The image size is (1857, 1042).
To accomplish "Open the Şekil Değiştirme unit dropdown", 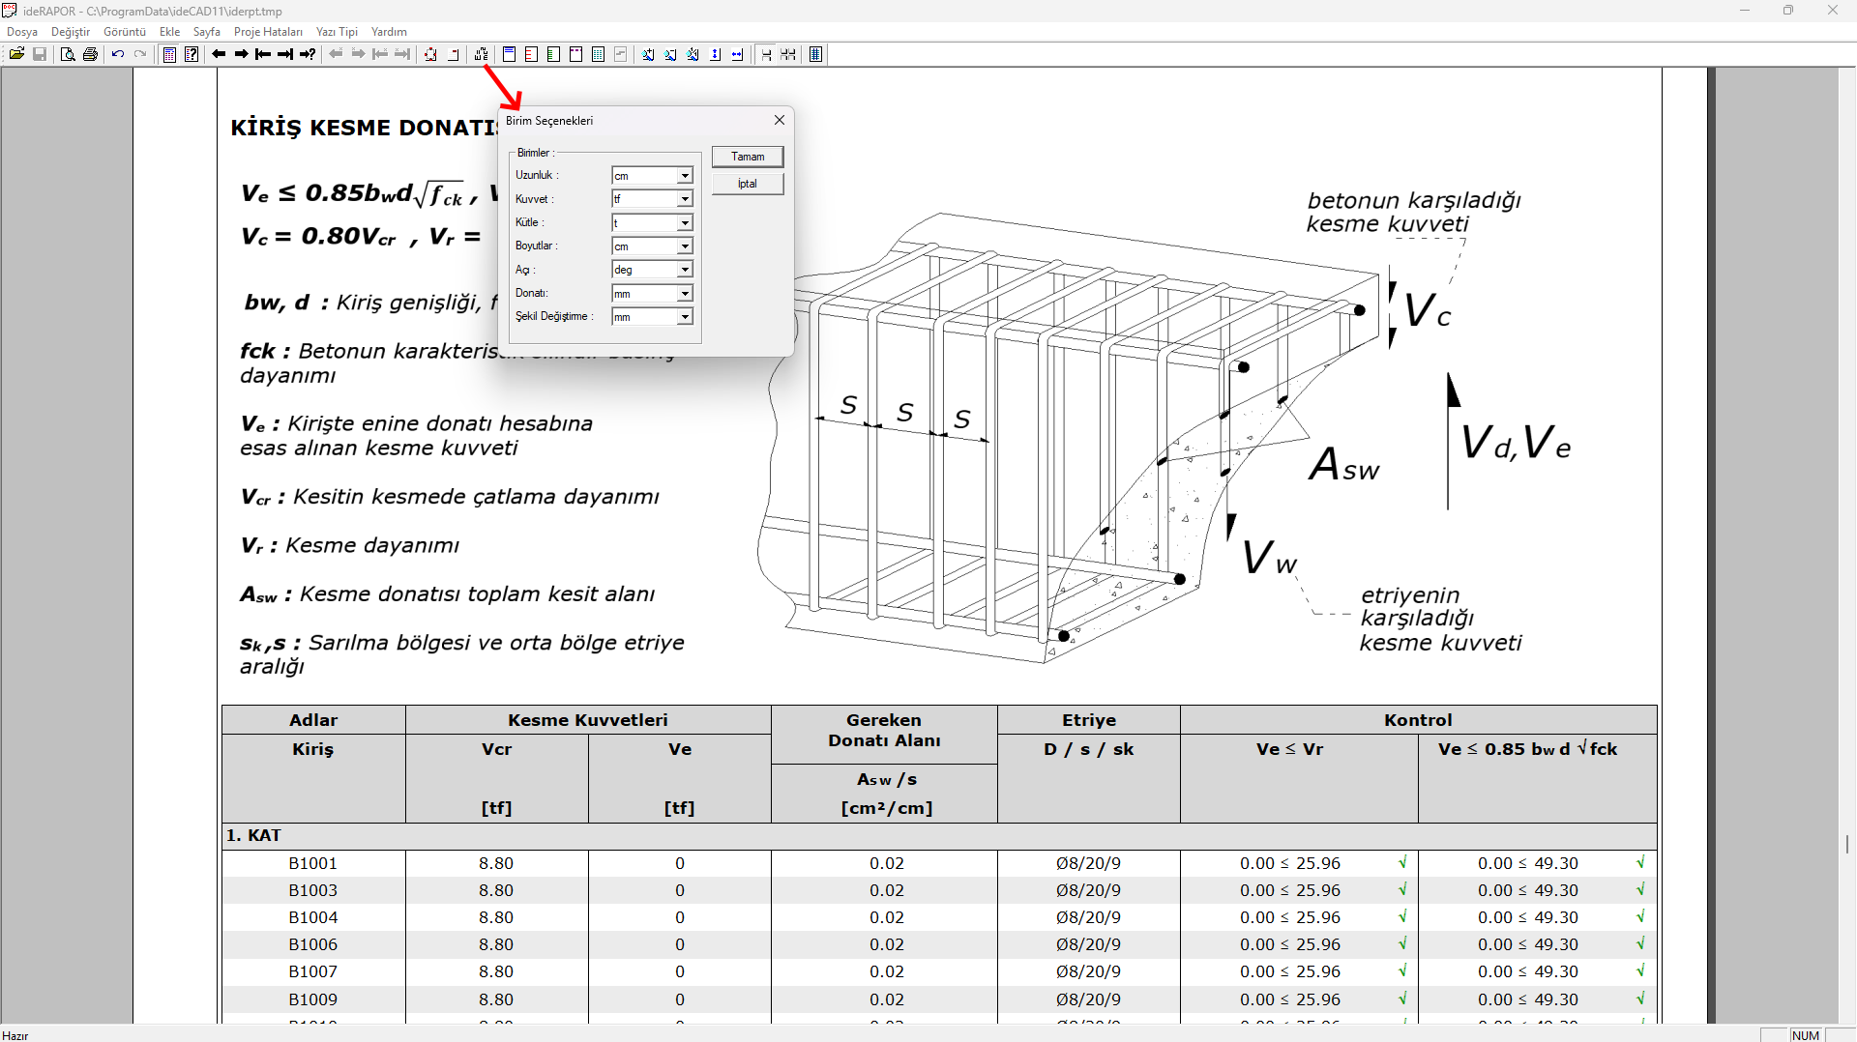I will [x=684, y=317].
